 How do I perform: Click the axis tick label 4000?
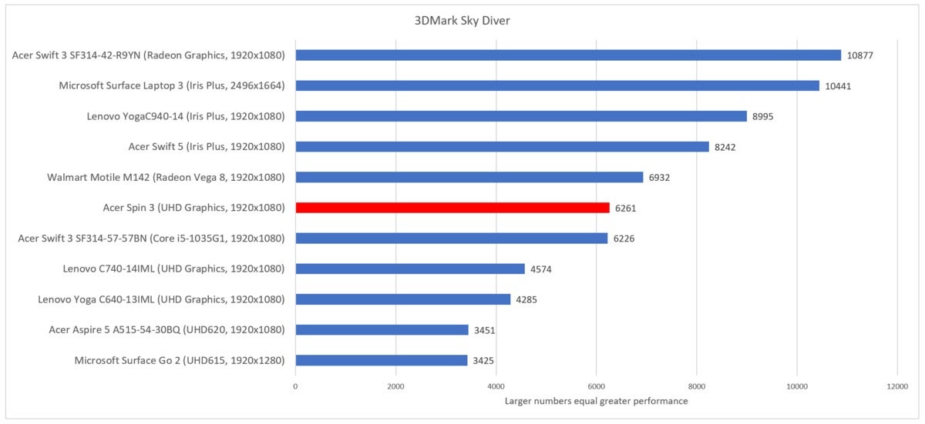point(496,388)
